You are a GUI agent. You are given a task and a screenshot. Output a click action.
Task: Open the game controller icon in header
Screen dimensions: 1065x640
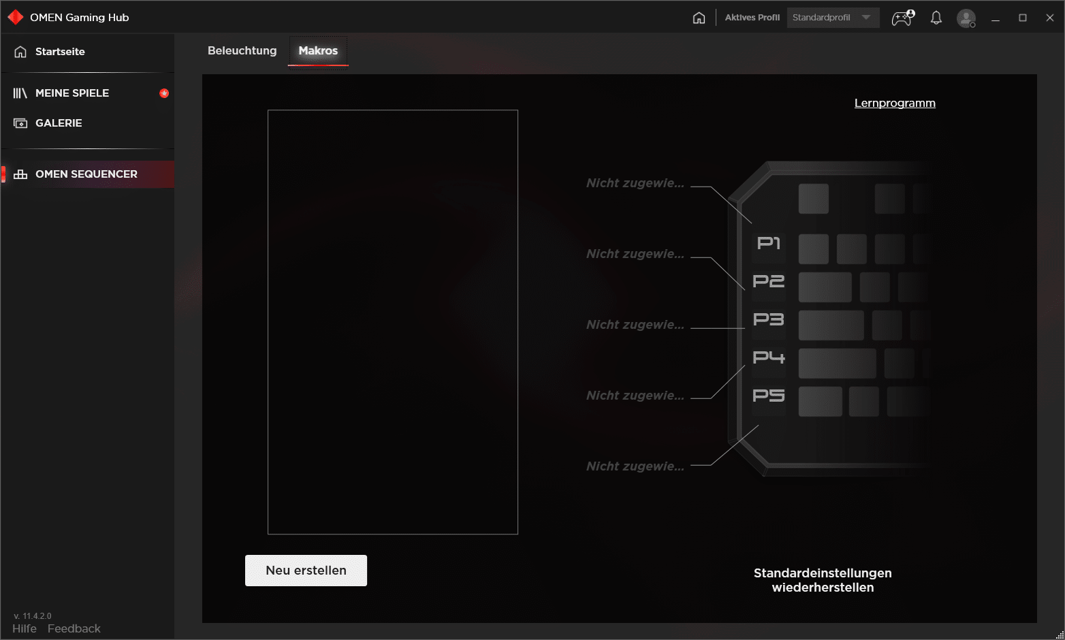903,18
